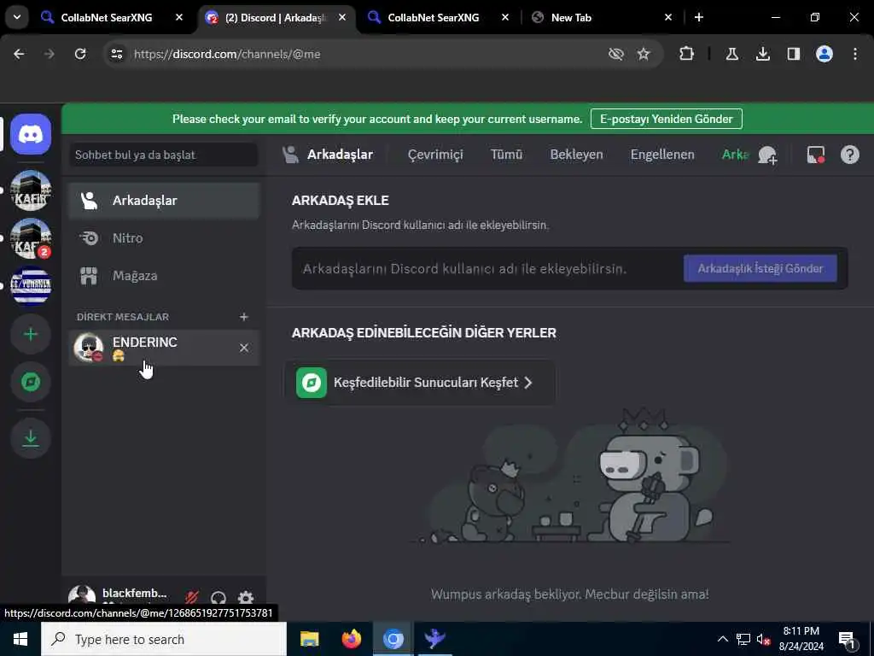Open Arkadaşlar in the left sidebar
The width and height of the screenshot is (874, 656).
click(x=164, y=200)
